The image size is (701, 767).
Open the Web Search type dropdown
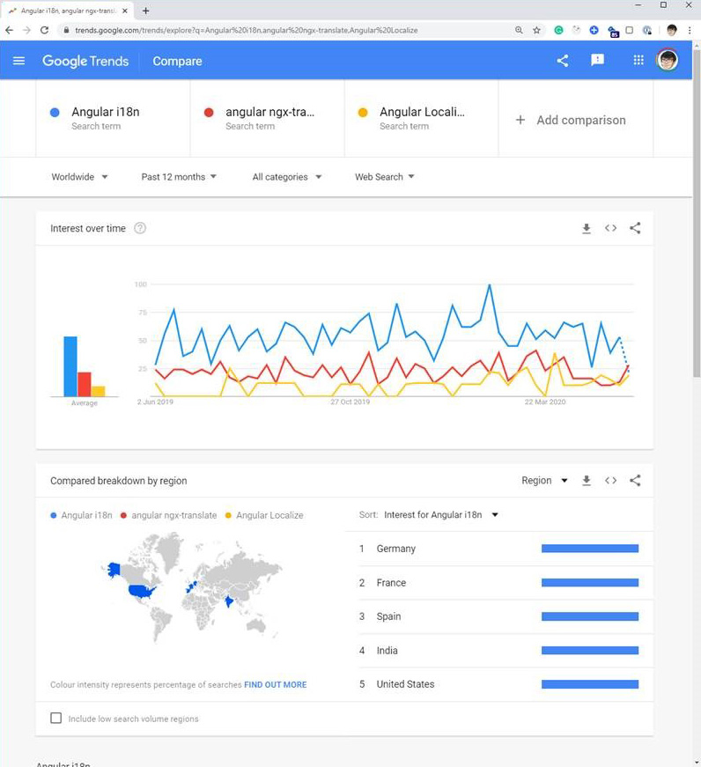point(385,177)
